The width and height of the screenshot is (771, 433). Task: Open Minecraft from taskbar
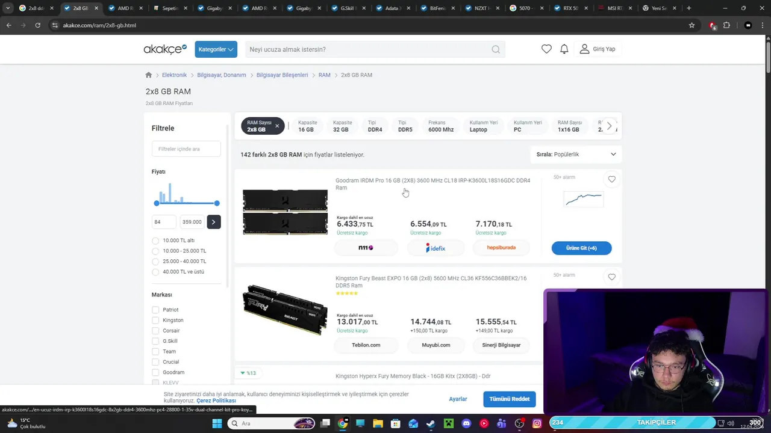pos(449,423)
